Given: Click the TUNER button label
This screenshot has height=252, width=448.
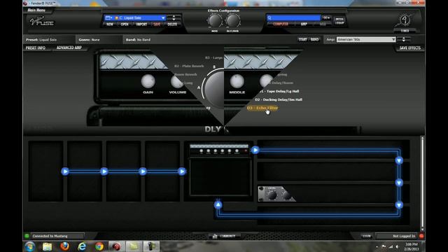Looking at the screenshot, I should pos(405,31).
